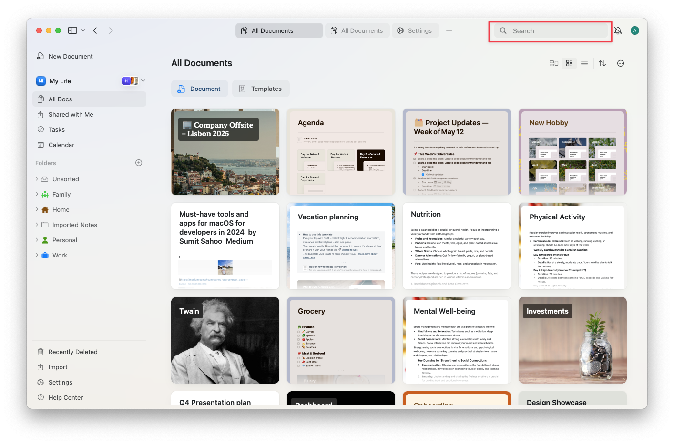Open the Grocery document
The height and width of the screenshot is (444, 674).
(341, 340)
